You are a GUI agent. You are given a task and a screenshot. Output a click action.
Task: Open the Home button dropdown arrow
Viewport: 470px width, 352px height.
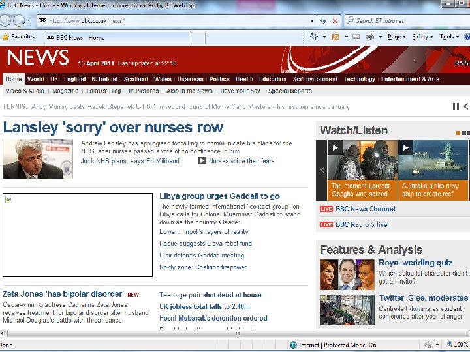324,37
